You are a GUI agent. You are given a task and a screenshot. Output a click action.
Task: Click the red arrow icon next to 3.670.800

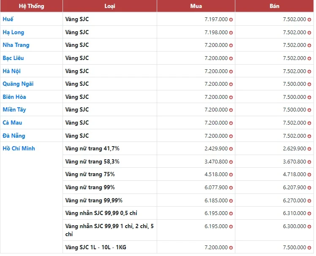(310, 162)
